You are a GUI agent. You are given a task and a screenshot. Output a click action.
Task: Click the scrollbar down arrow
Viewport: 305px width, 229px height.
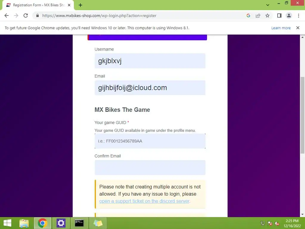pyautogui.click(x=302, y=215)
